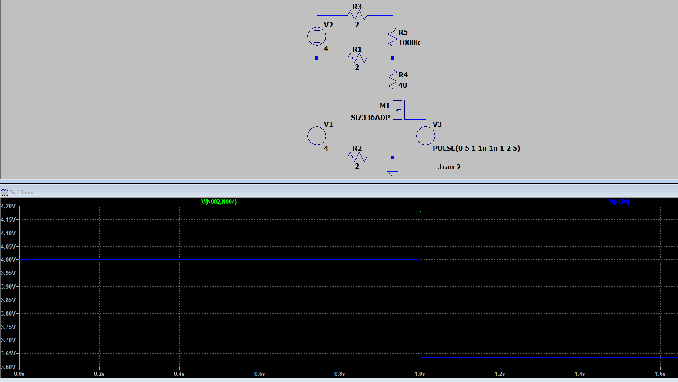Click the ground symbol below R2

[x=393, y=173]
